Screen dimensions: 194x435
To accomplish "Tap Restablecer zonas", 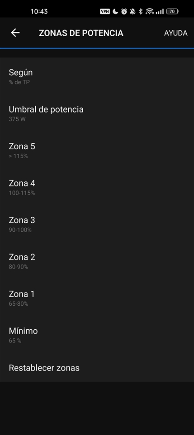I will pyautogui.click(x=97, y=368).
